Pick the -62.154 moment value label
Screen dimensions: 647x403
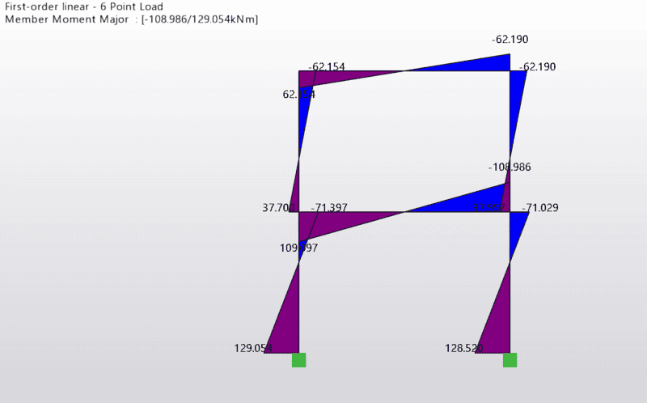pos(327,67)
